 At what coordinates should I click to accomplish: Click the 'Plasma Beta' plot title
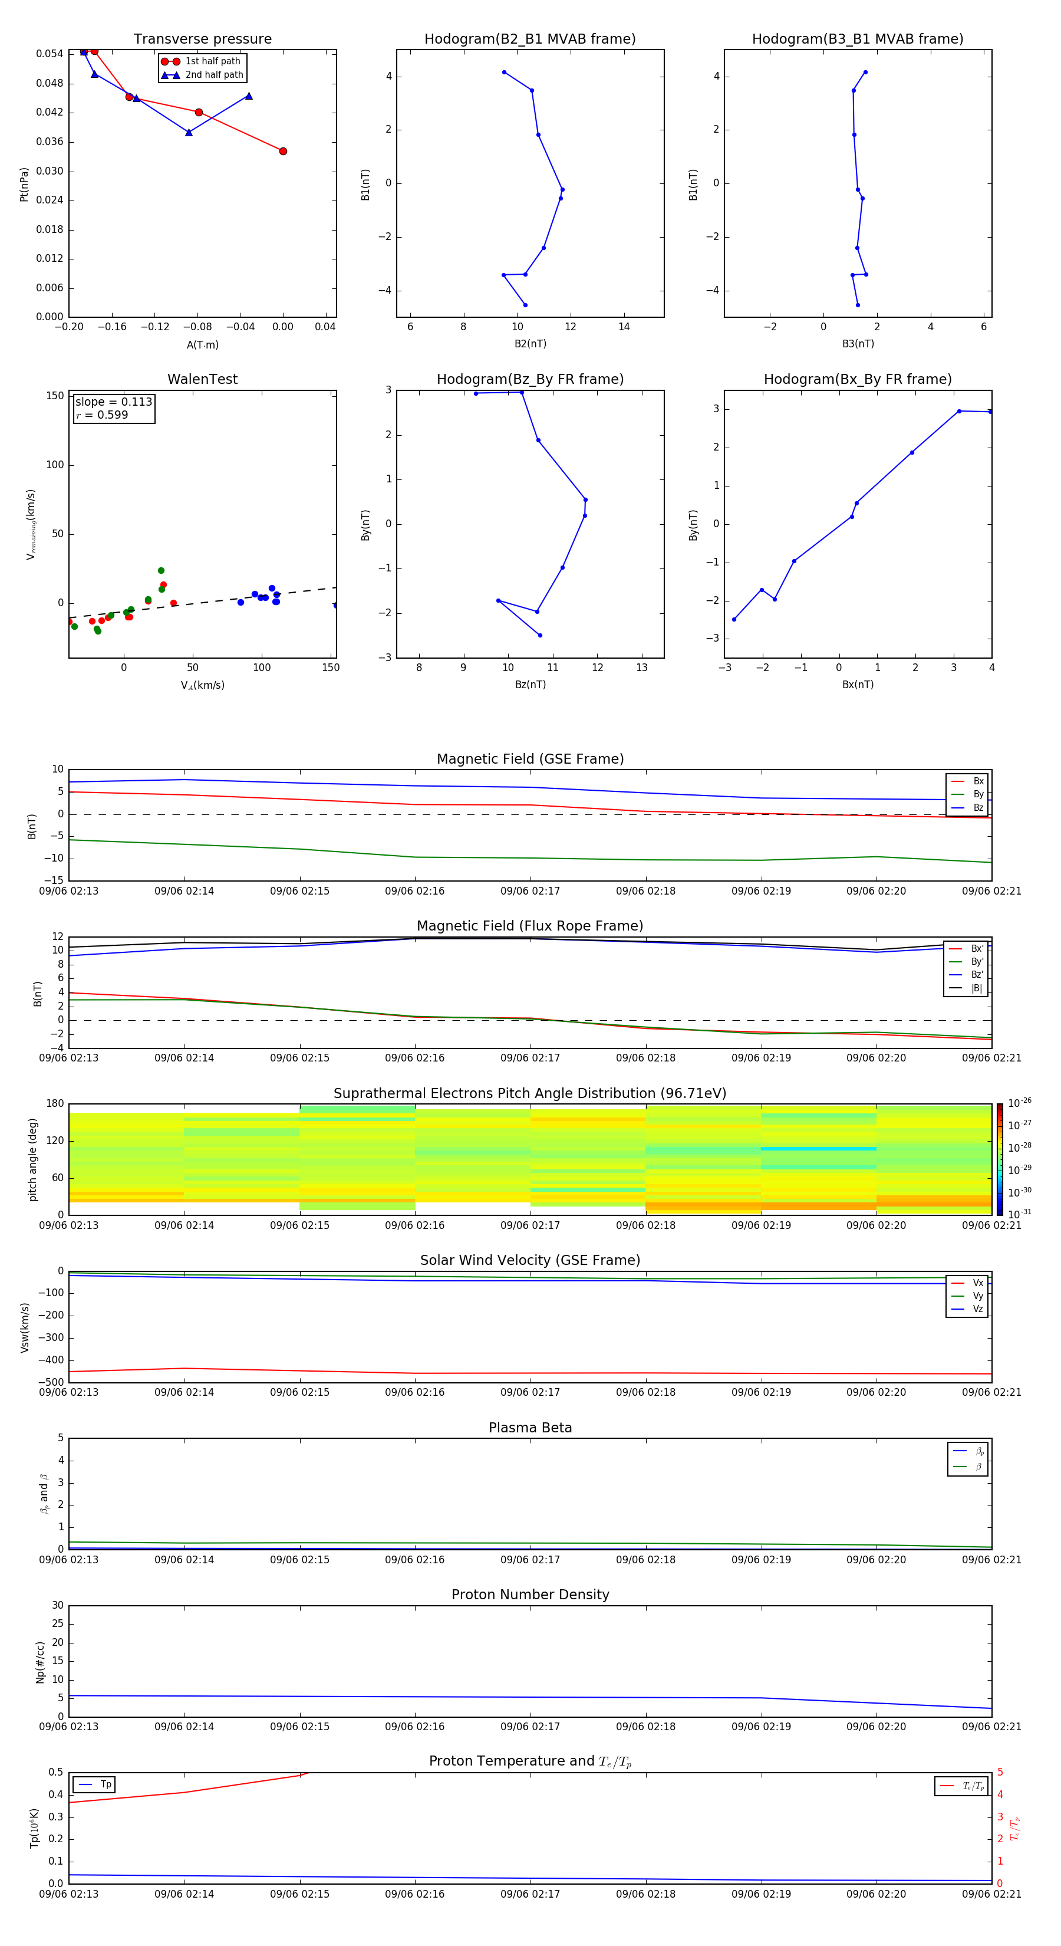pos(530,1428)
